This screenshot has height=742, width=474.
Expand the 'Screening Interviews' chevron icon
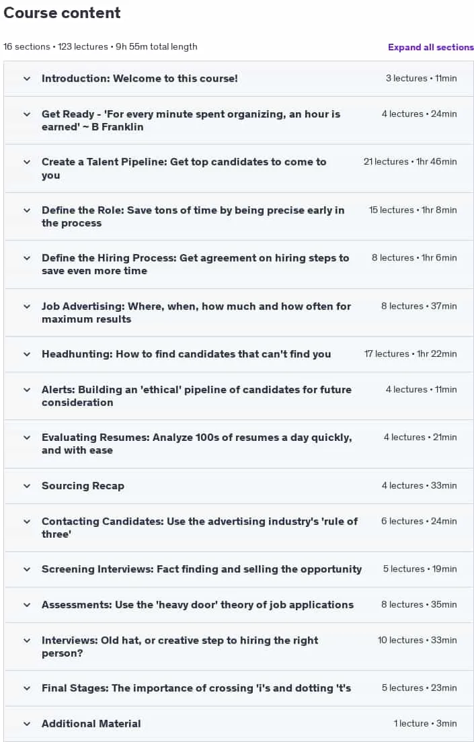[27, 569]
